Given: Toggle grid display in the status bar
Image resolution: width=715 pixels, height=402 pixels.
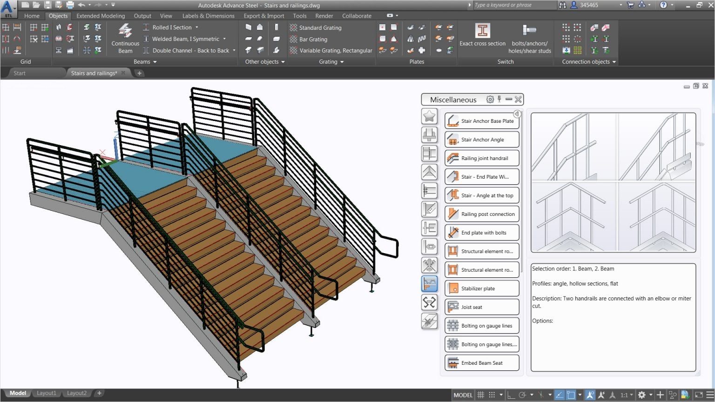Looking at the screenshot, I should click(480, 395).
